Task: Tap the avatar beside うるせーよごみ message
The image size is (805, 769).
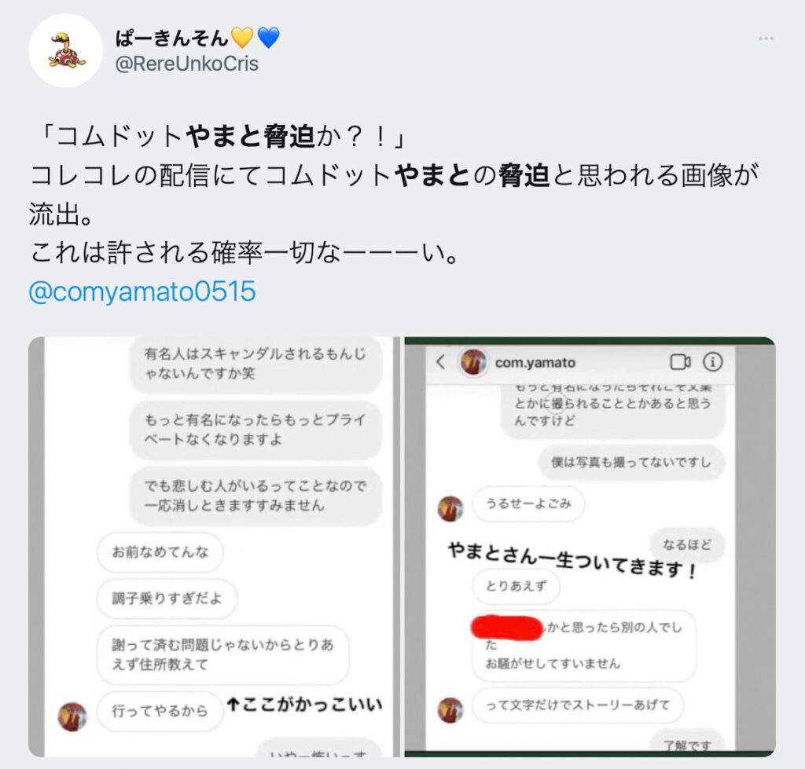Action: (x=450, y=508)
